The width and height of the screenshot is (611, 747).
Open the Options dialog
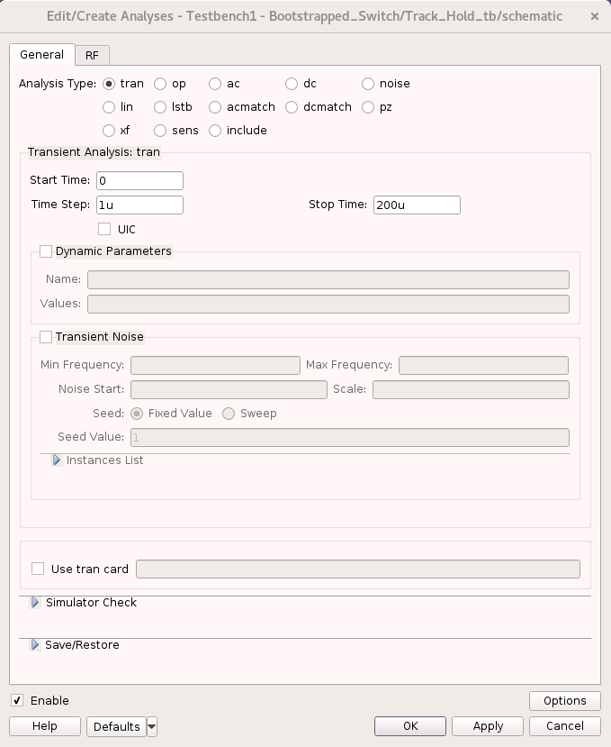tap(564, 700)
